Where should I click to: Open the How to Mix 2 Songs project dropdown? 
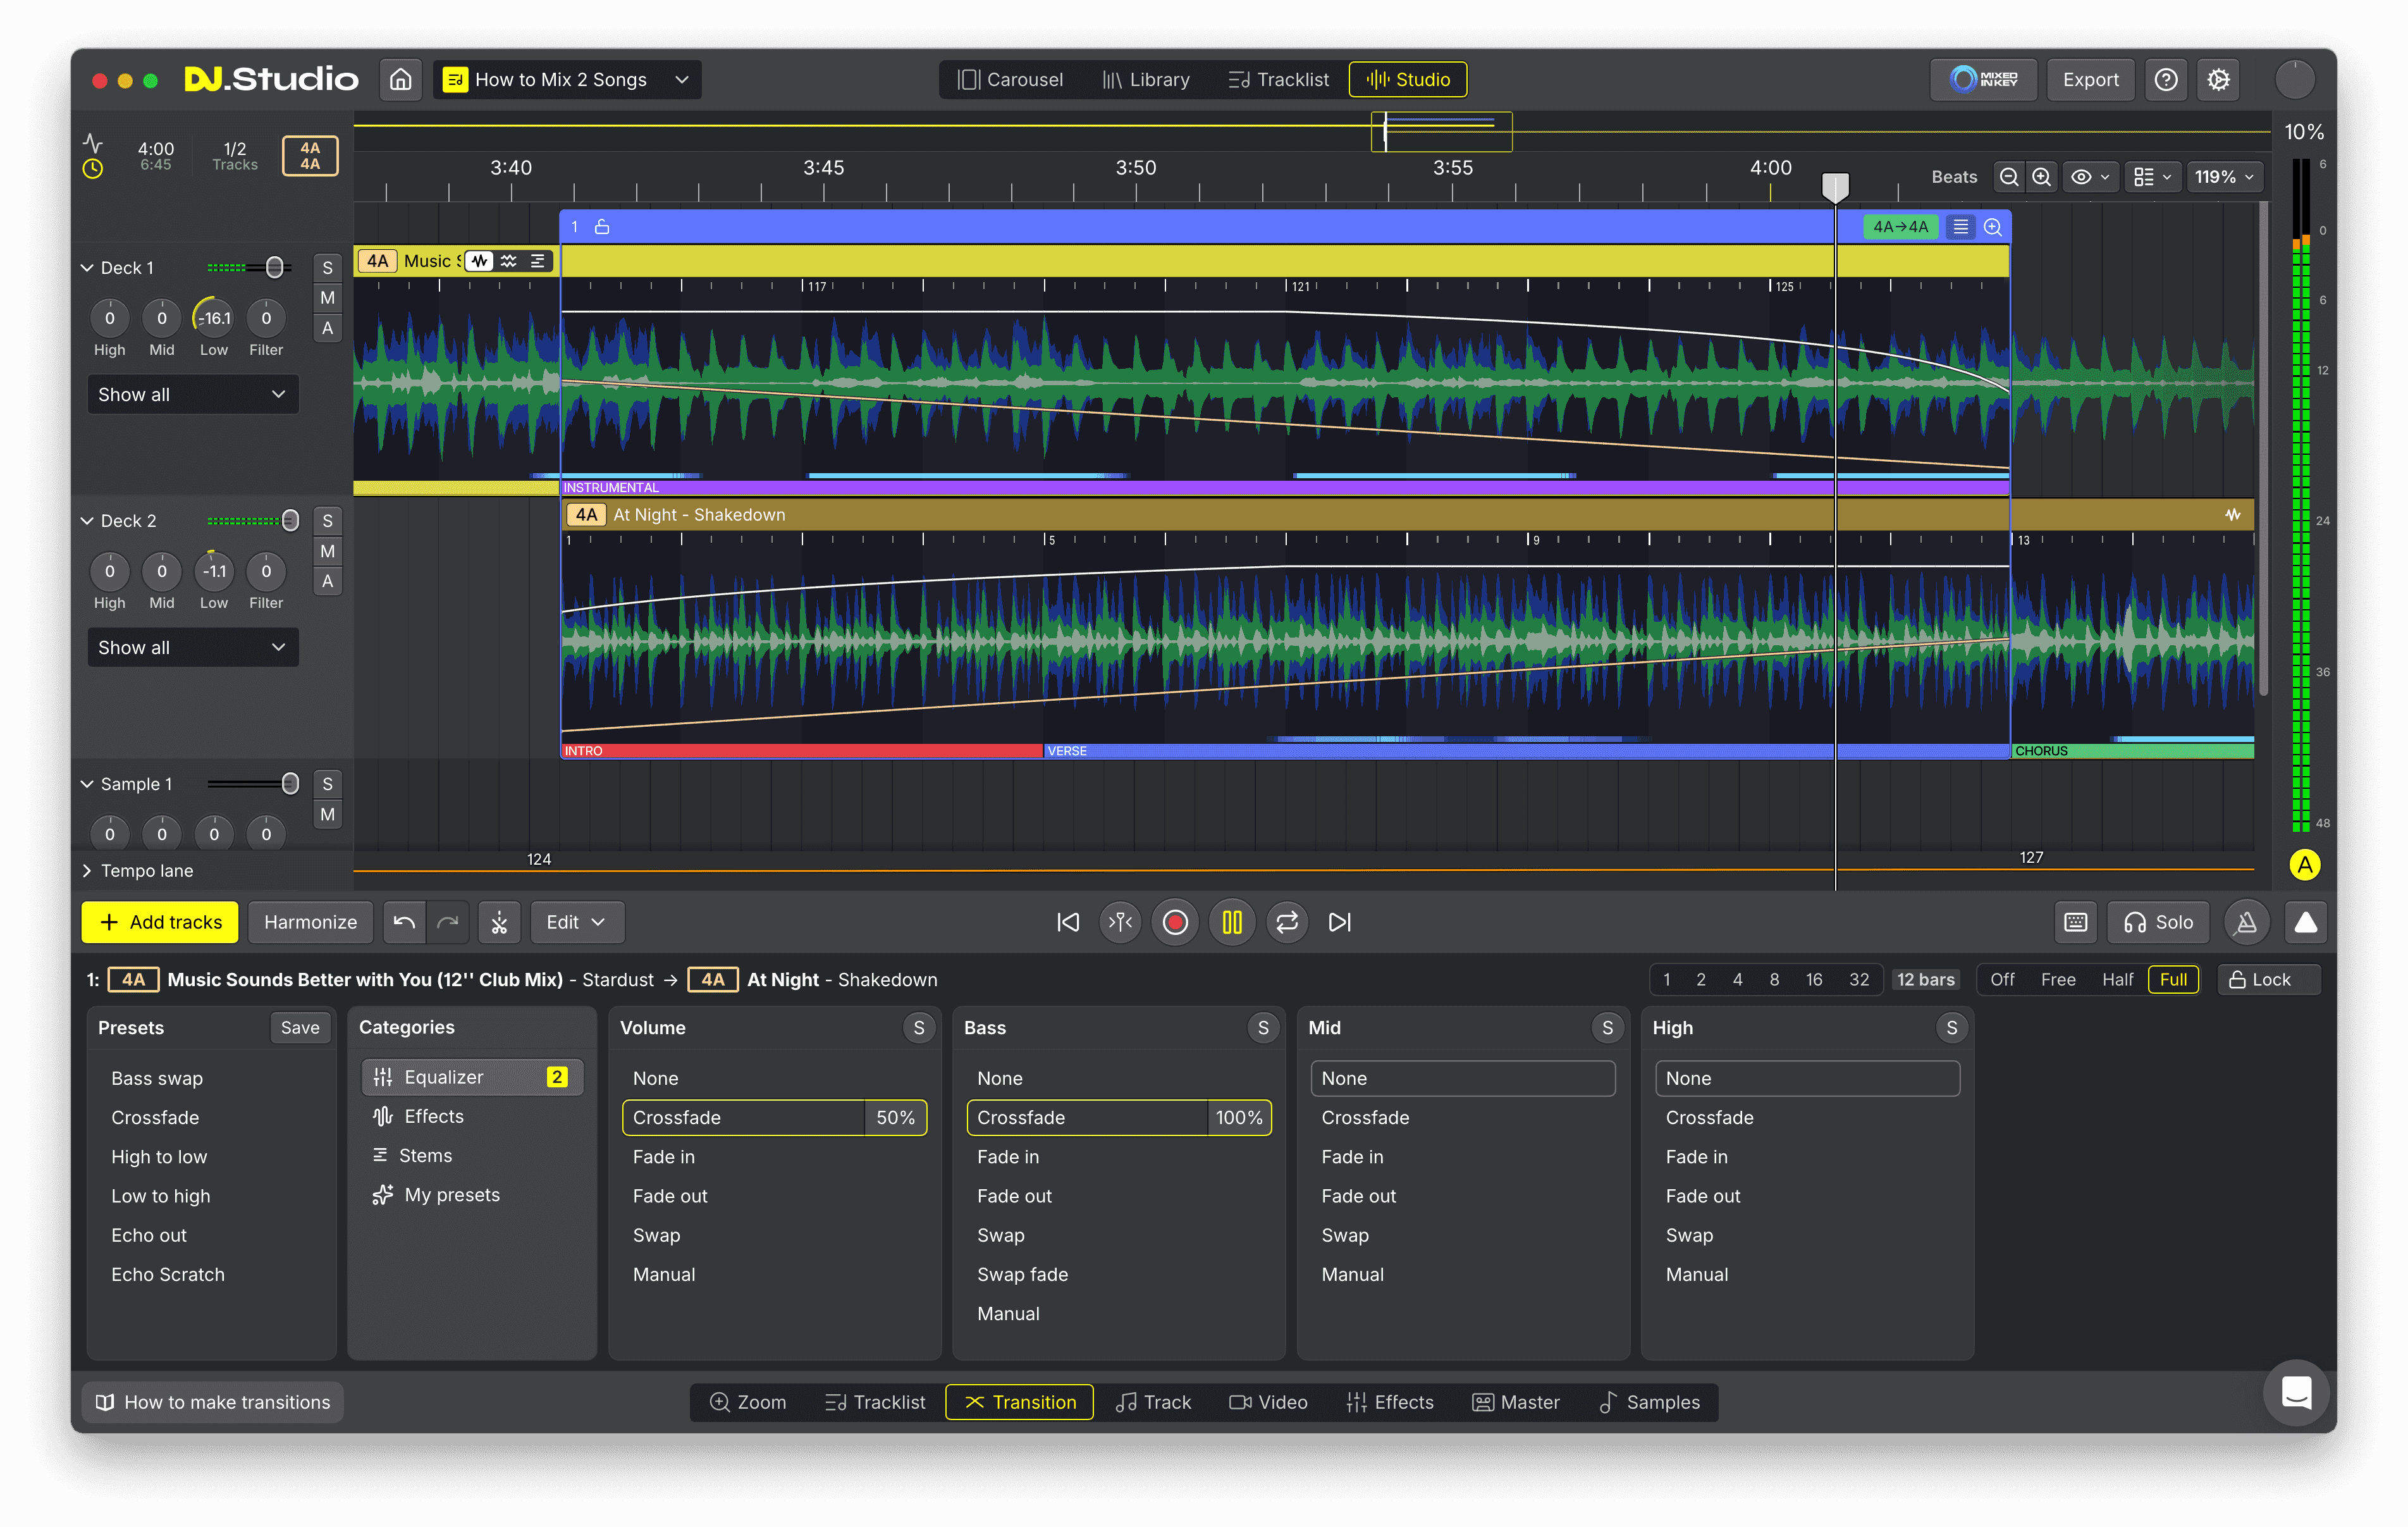click(x=567, y=79)
